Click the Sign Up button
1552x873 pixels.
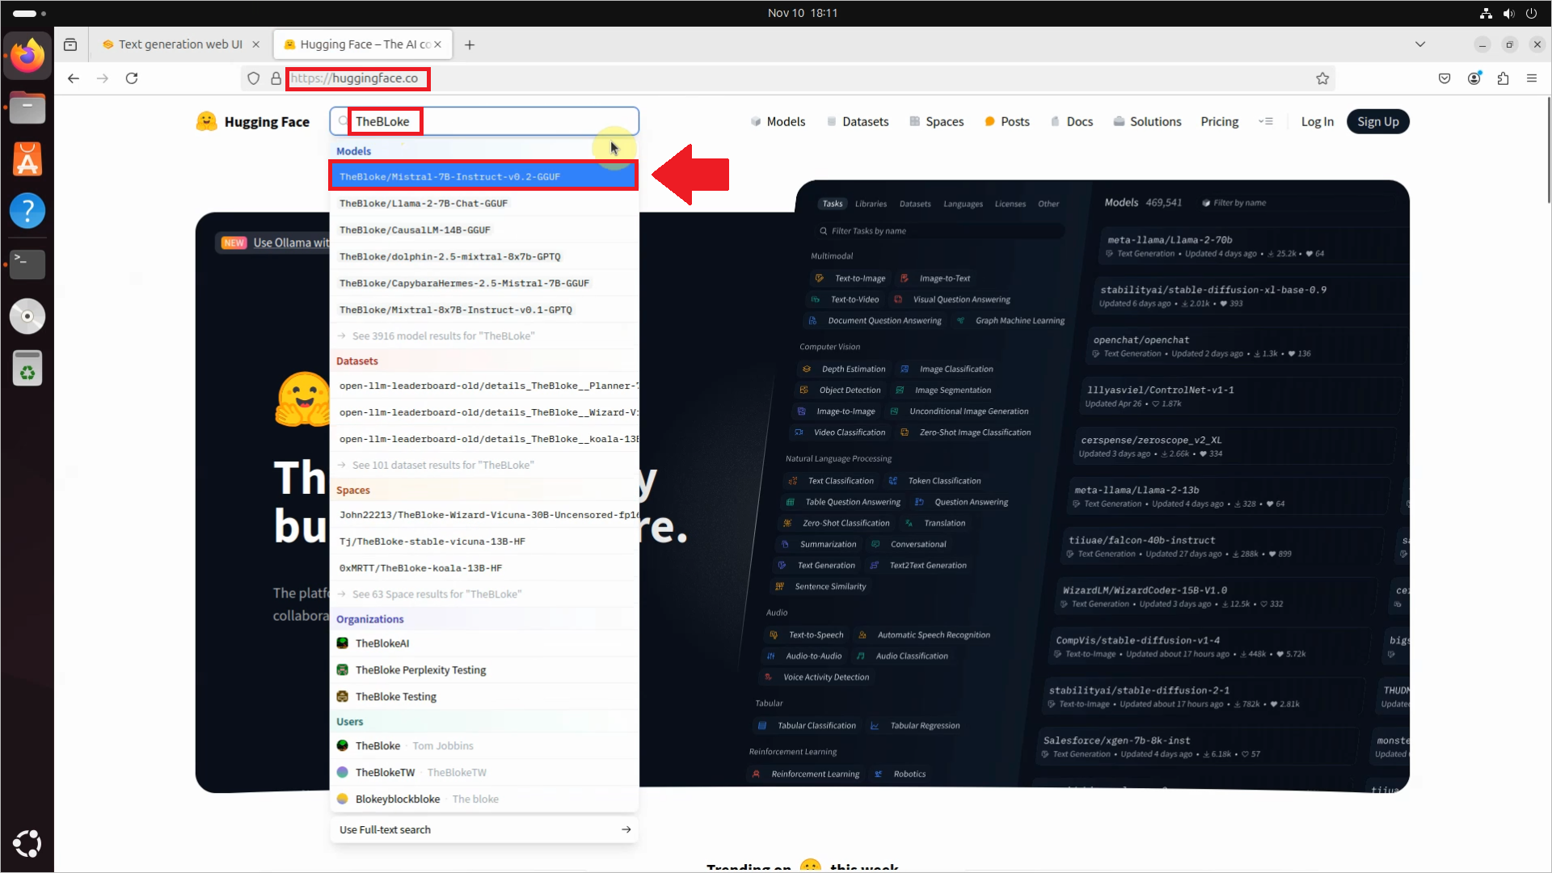click(x=1377, y=121)
